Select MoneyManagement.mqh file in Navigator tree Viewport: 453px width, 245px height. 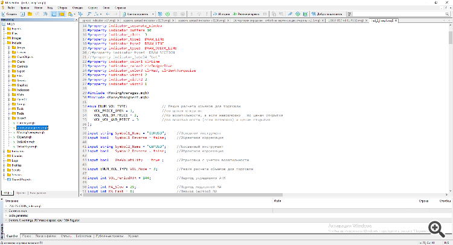(33, 129)
